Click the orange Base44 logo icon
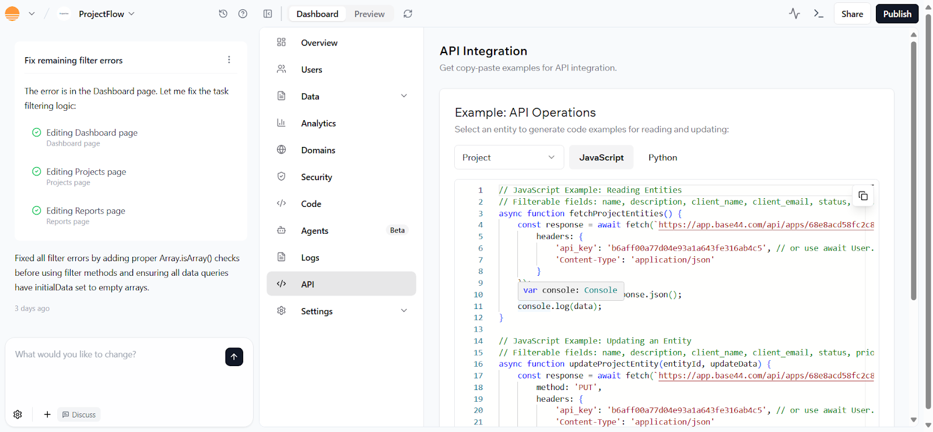Screen dimensions: 933x432 tap(12, 13)
